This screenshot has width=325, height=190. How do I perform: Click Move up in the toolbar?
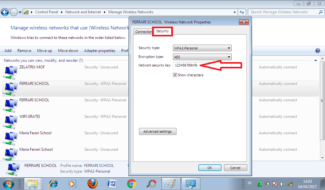point(44,51)
